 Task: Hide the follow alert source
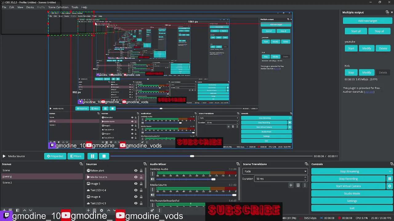point(136,171)
